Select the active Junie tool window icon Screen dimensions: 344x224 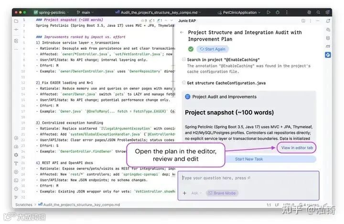pos(328,55)
